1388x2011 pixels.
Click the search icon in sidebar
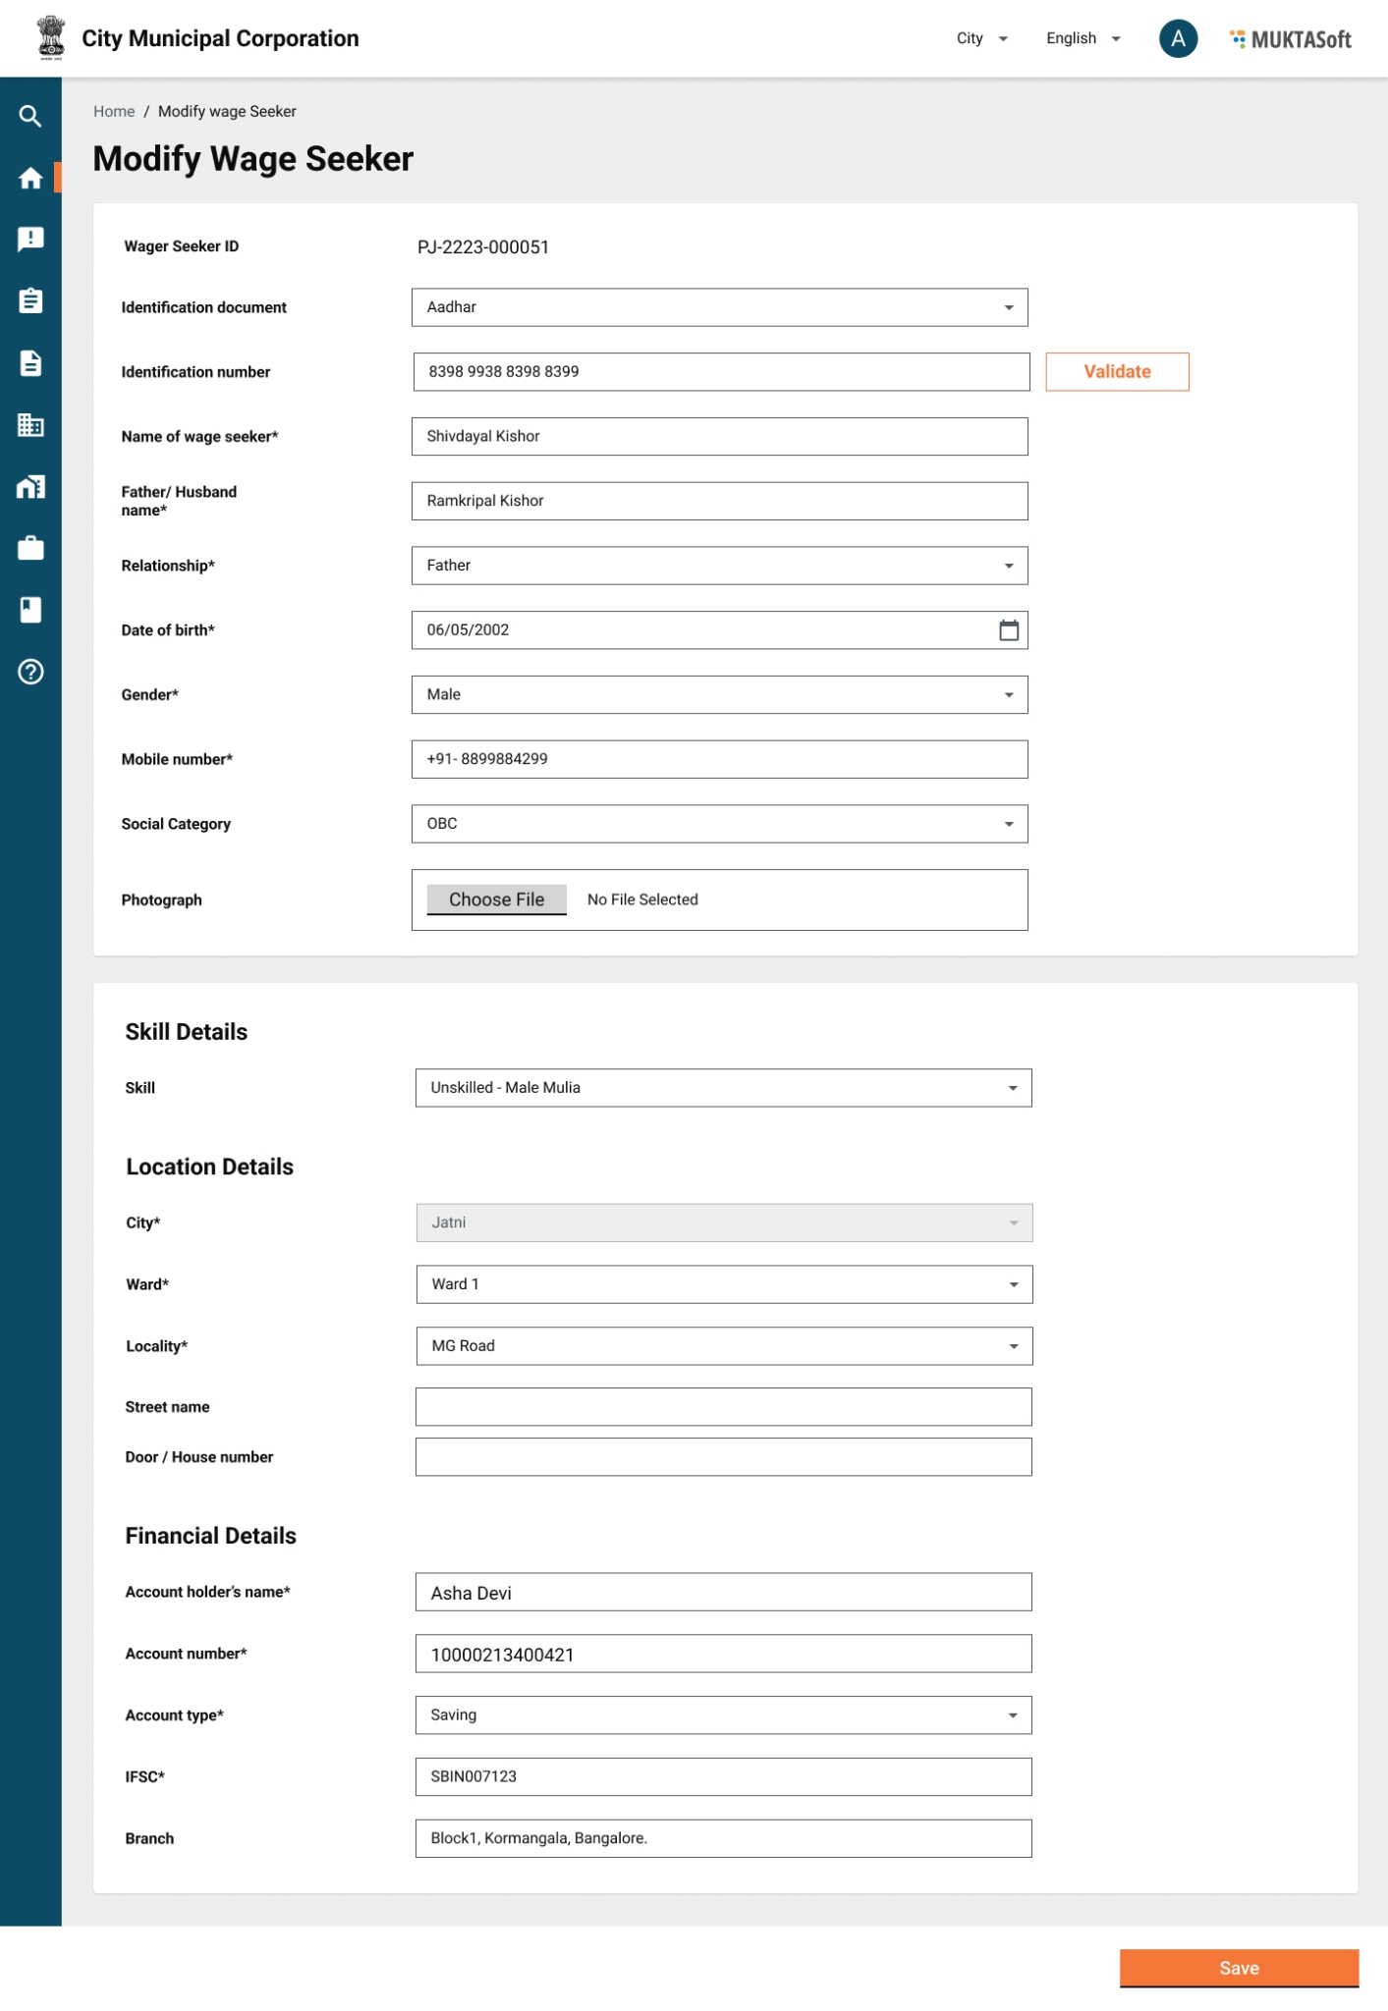pos(30,117)
